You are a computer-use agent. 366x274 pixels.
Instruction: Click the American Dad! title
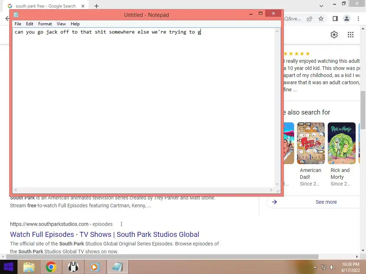[311, 174]
